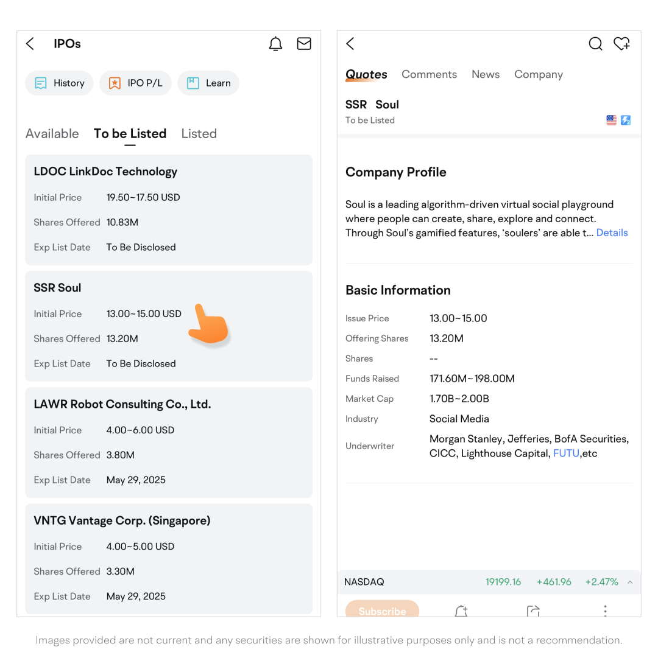Open search with the magnifier icon

(x=595, y=44)
